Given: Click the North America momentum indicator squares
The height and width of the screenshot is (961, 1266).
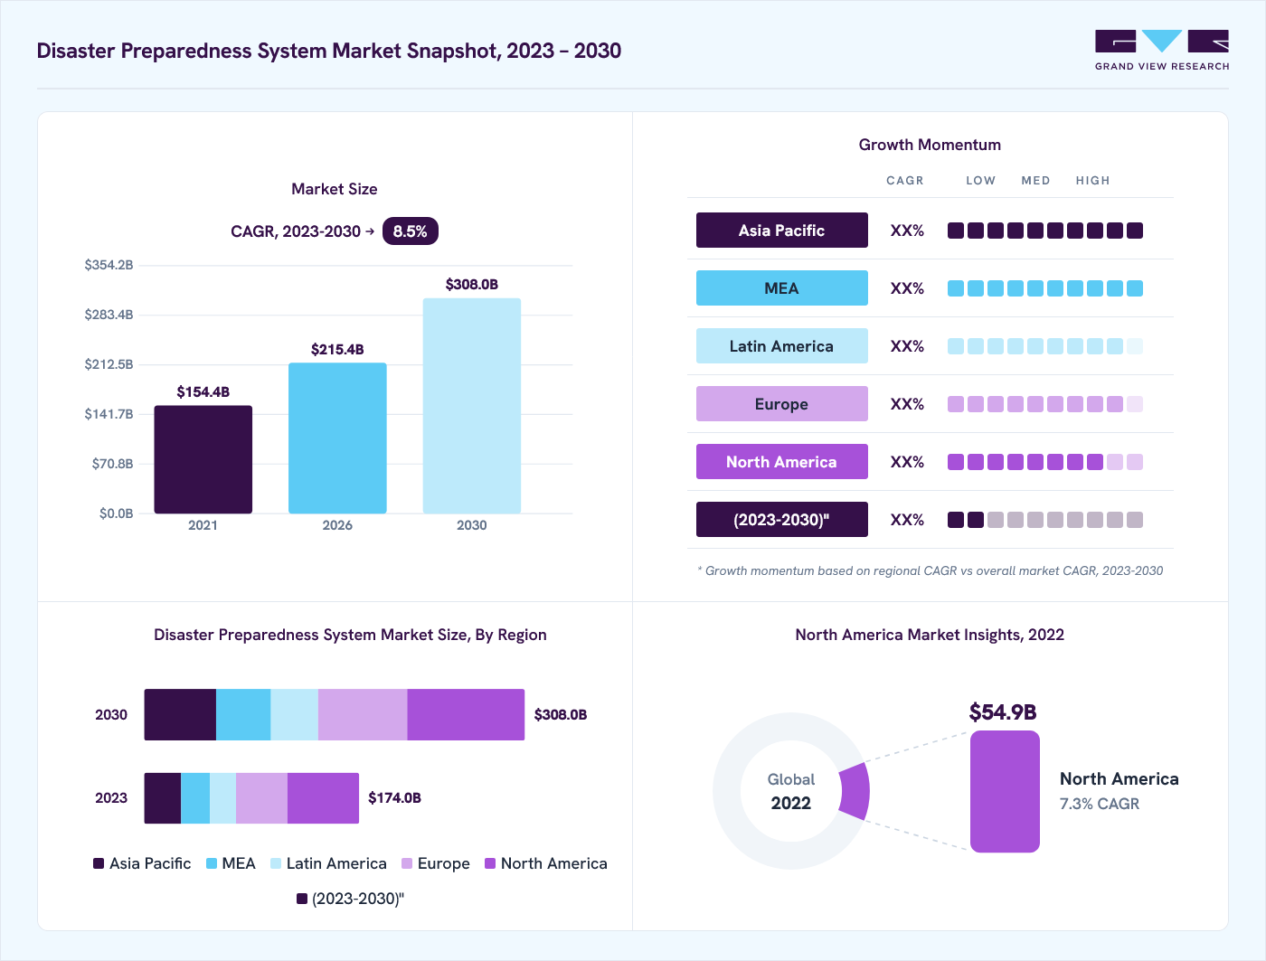Looking at the screenshot, I should (x=1045, y=462).
